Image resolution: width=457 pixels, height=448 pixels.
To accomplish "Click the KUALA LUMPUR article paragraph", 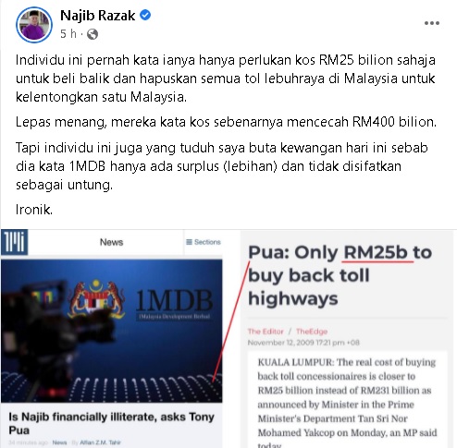I will click(347, 401).
